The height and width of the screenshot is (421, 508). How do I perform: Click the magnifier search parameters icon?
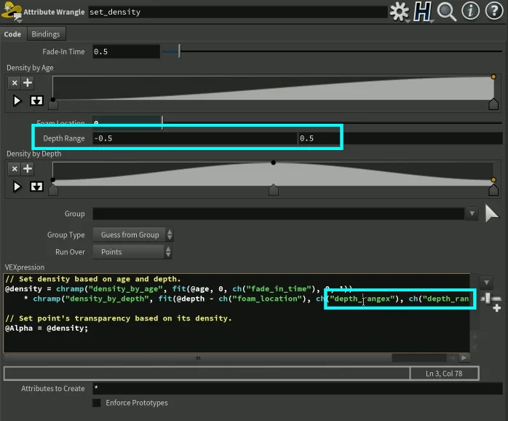point(447,12)
